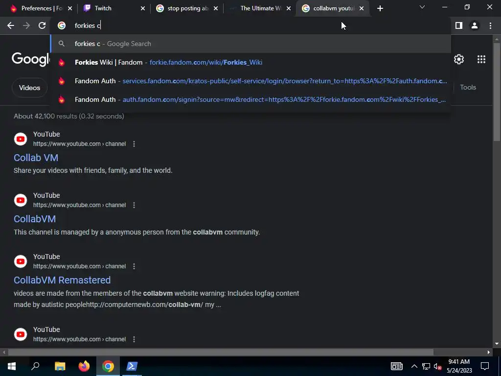The width and height of the screenshot is (501, 376).
Task: Open the 'Collab VM' result link
Action: coord(36,158)
